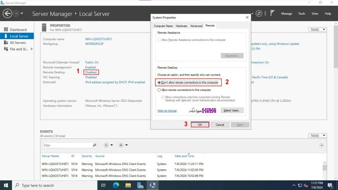Click the firewall Public: On link
Screen dimensions: 338x190
92,62
